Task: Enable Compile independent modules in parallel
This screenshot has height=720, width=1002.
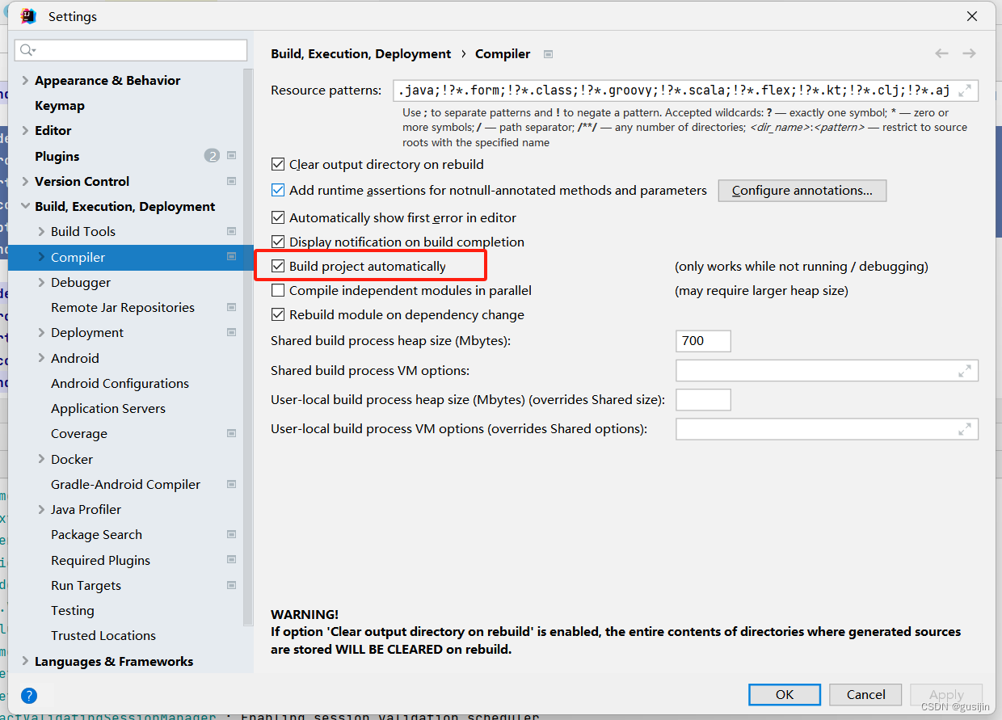Action: pos(278,290)
